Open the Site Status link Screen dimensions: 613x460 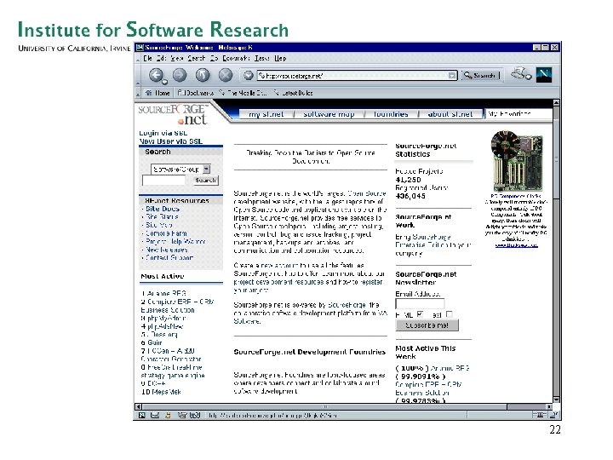(162, 216)
